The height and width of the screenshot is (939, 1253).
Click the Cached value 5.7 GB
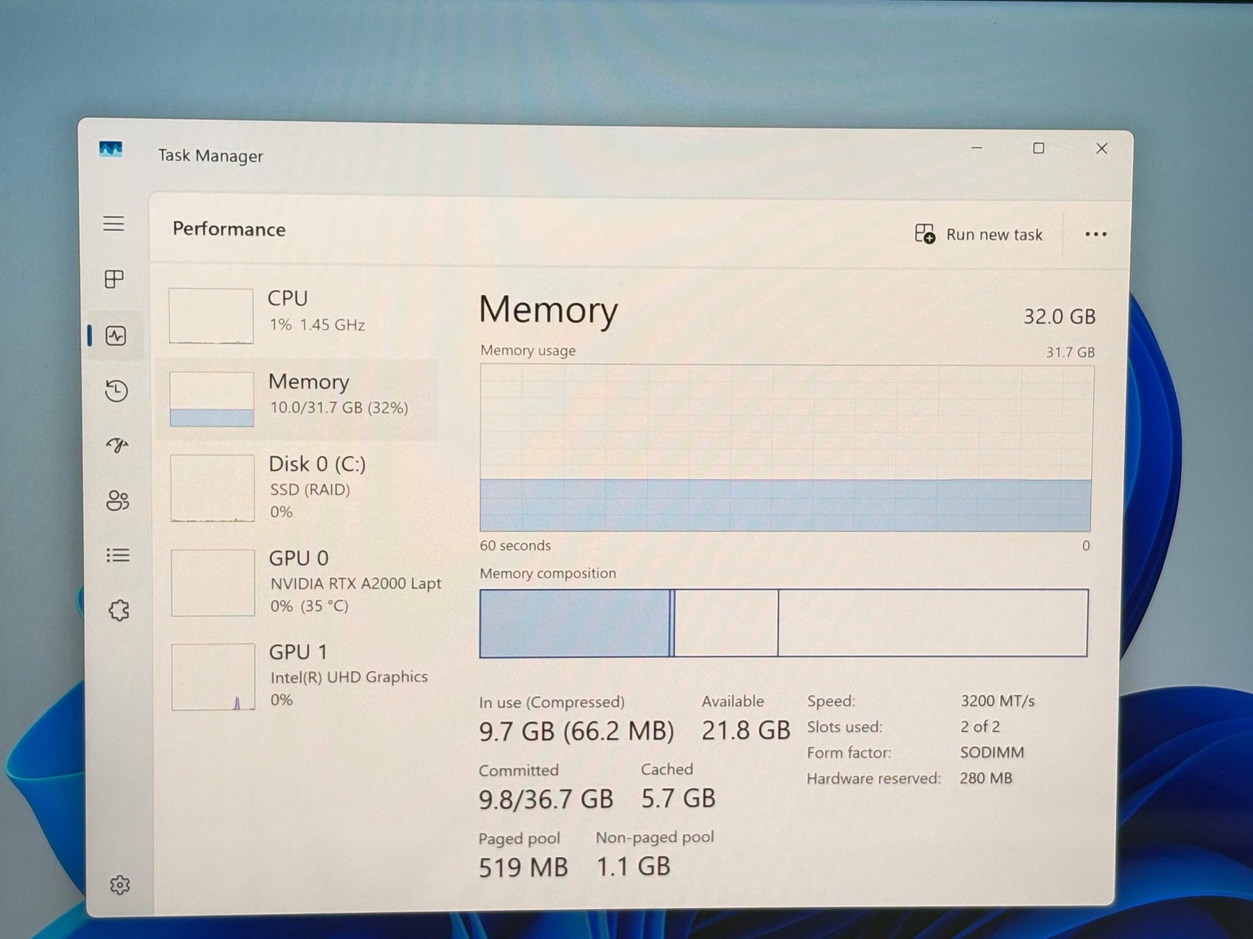click(678, 799)
